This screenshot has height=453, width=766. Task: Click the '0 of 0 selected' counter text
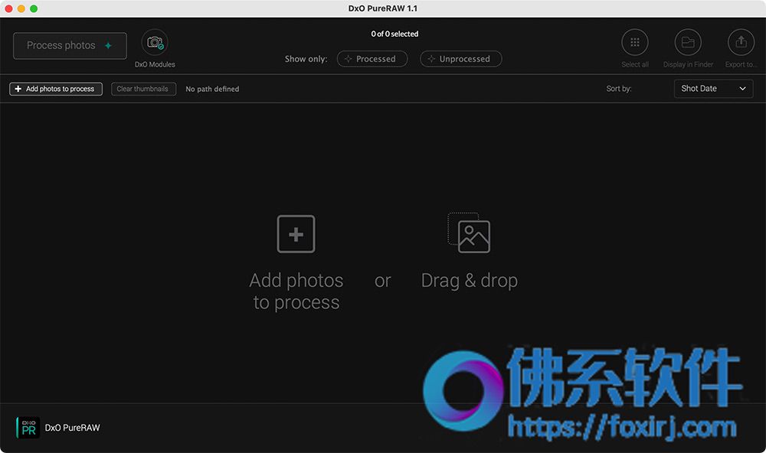(x=394, y=34)
